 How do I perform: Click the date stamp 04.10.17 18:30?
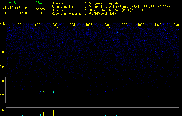coord(15,13)
